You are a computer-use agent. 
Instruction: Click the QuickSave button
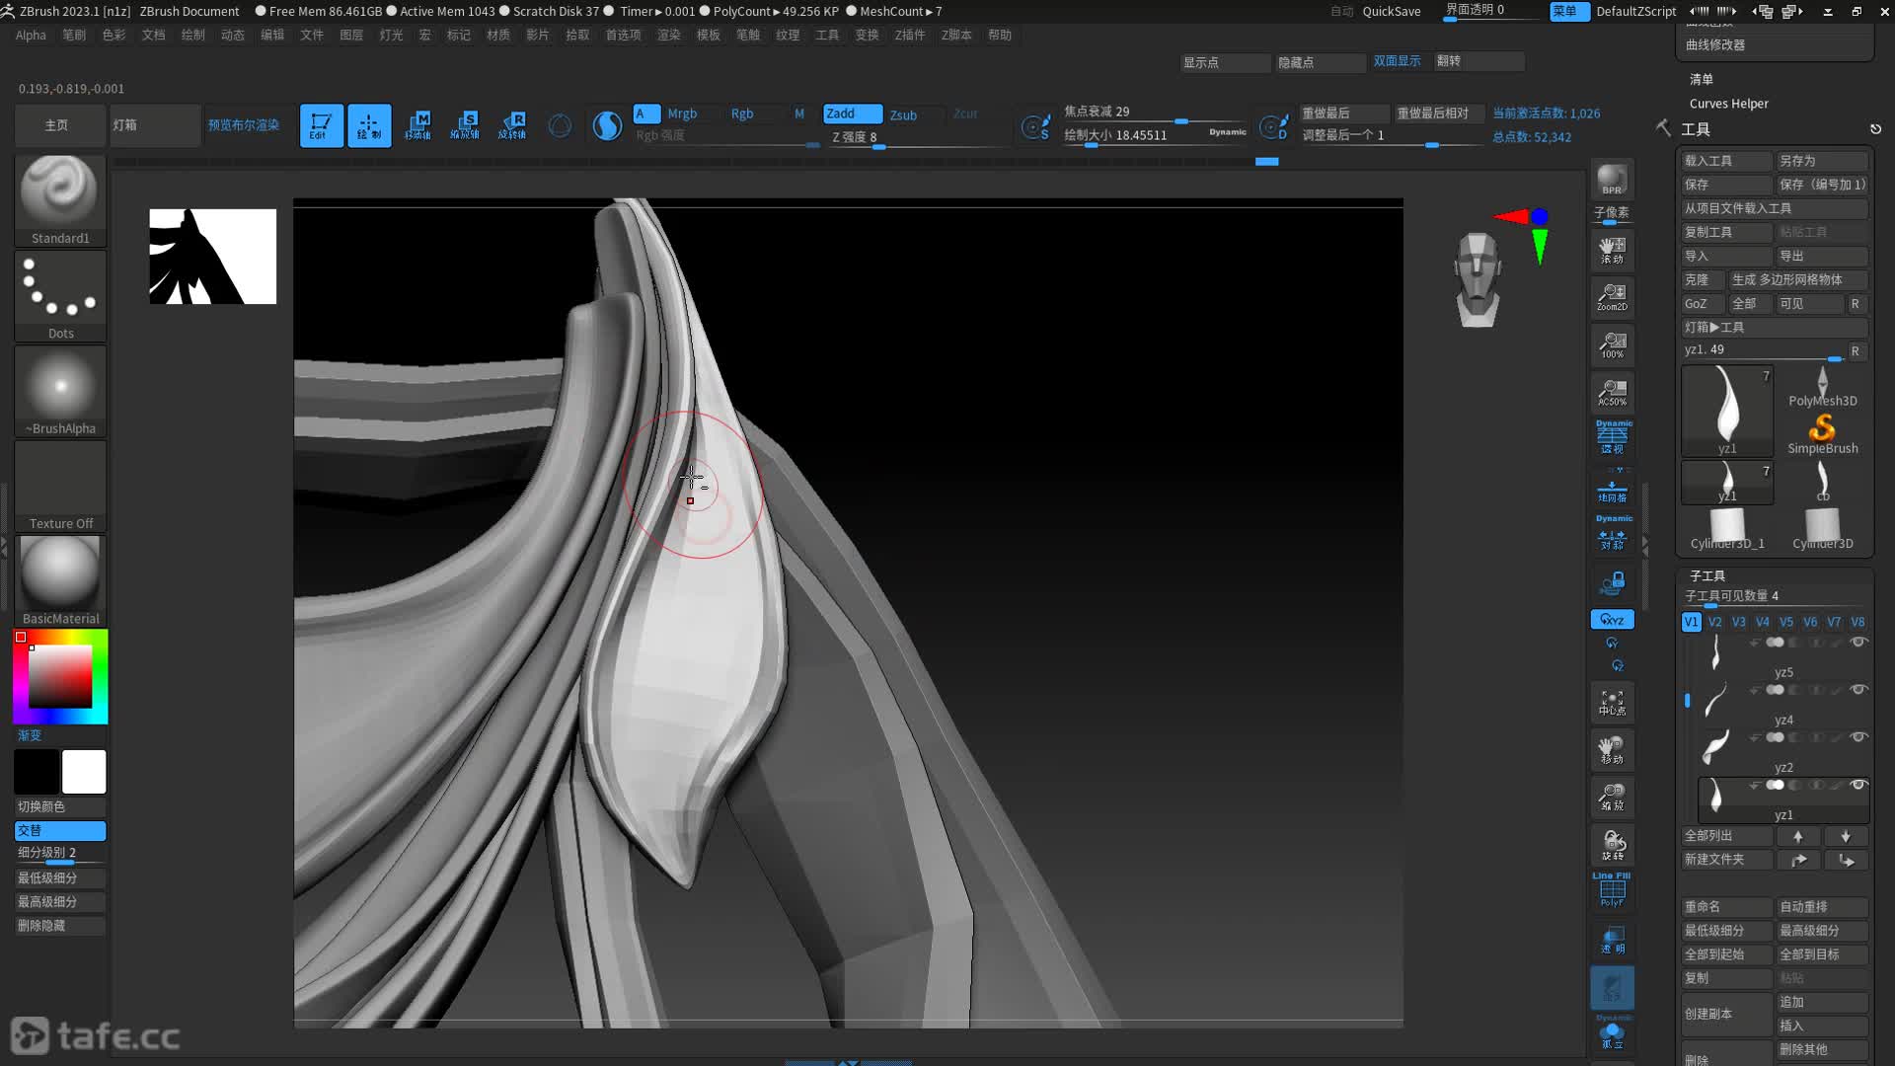[x=1391, y=11]
